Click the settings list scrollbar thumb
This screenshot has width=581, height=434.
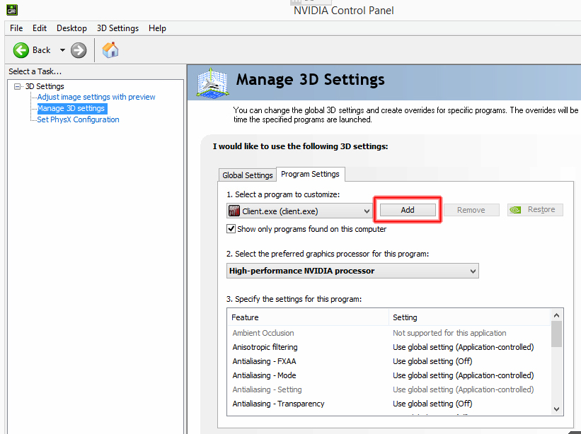point(556,334)
